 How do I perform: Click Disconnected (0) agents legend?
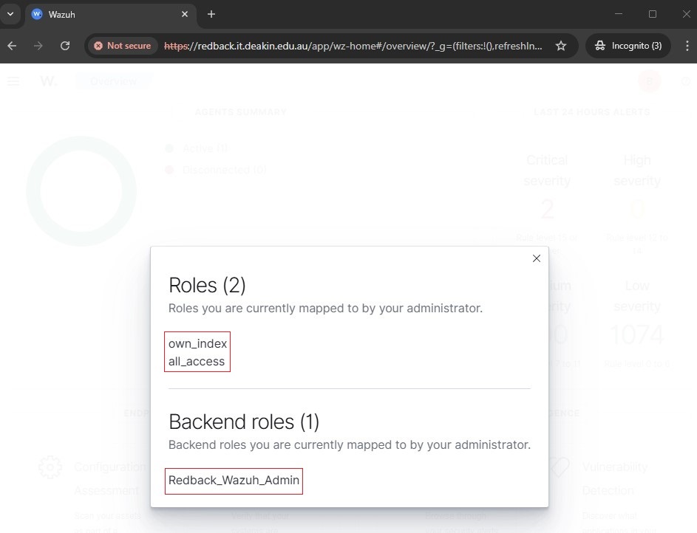click(x=216, y=170)
